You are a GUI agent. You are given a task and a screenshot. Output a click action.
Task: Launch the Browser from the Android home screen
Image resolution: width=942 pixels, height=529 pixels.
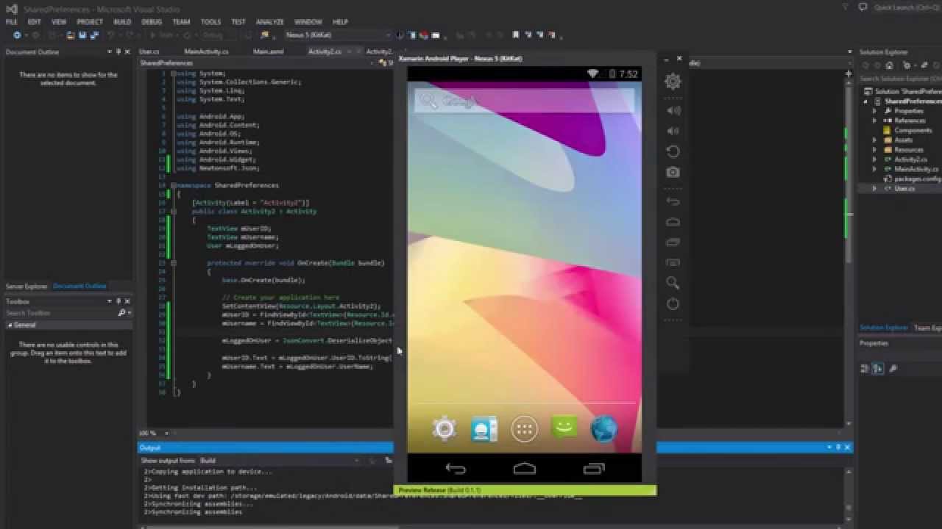click(603, 429)
